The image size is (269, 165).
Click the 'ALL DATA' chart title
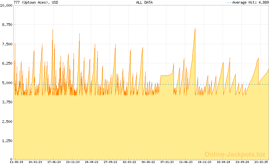(x=144, y=2)
